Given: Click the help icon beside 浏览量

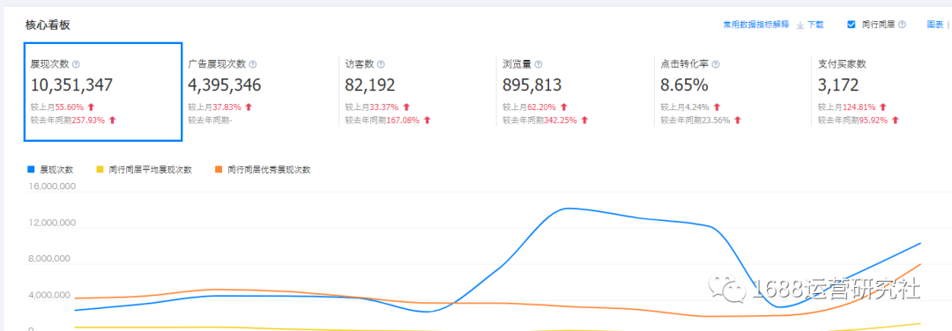Looking at the screenshot, I should (x=539, y=64).
